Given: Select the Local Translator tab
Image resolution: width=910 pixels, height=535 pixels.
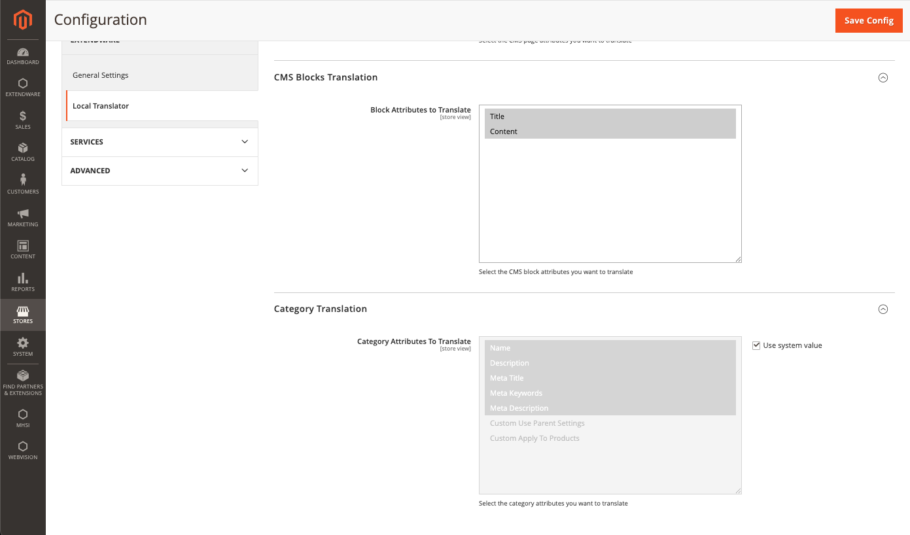Looking at the screenshot, I should pos(101,106).
